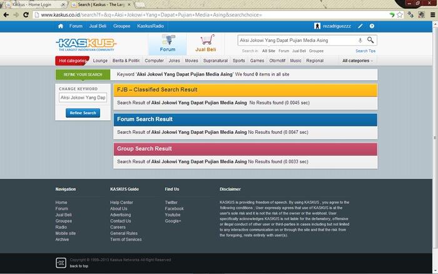The width and height of the screenshot is (438, 274).
Task: Click the green arrow extension icon in address bar
Action: pyautogui.click(x=392, y=15)
